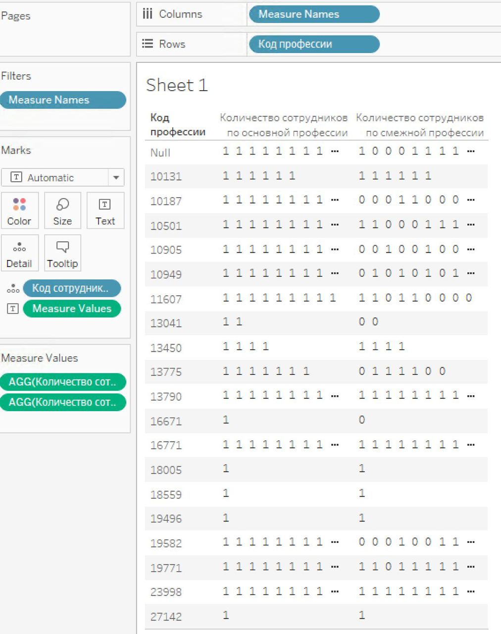Click the ellipsis in 10187 row, adjacent profession
The height and width of the screenshot is (634, 501).
(471, 200)
